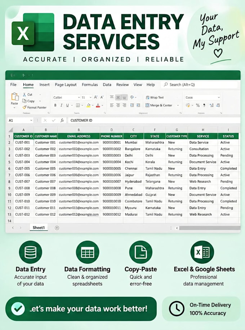
Task: Add a new sheet with plus icon
Action: [x=57, y=228]
